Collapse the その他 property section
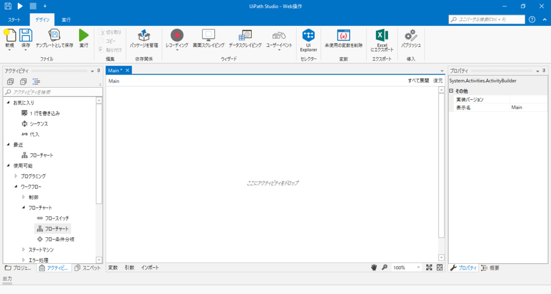Screen dimensions: 551x294 point(451,91)
